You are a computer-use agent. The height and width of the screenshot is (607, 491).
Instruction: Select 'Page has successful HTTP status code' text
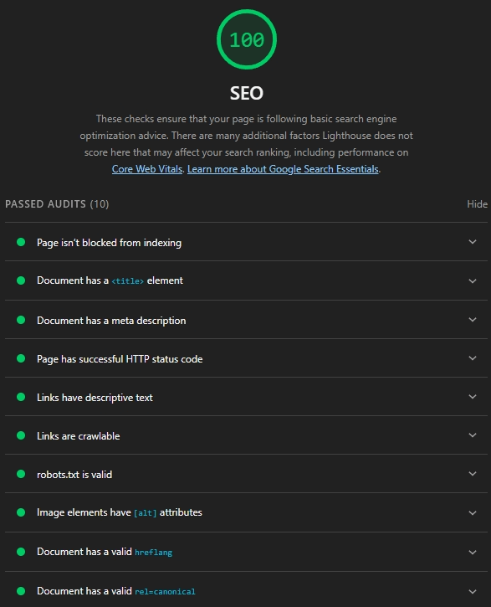click(x=120, y=359)
